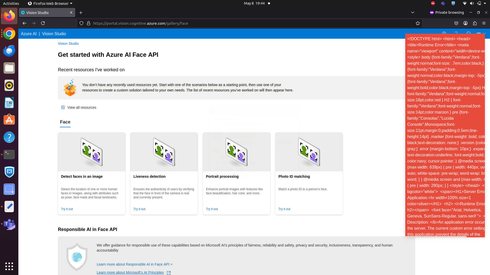Click the Azure AI header link
This screenshot has width=490, height=275.
29,34
